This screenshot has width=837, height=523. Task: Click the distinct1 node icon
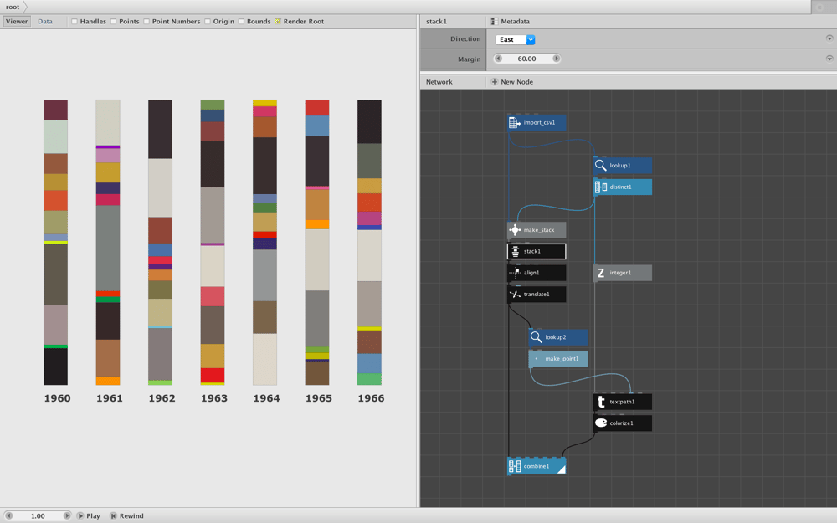tap(600, 187)
